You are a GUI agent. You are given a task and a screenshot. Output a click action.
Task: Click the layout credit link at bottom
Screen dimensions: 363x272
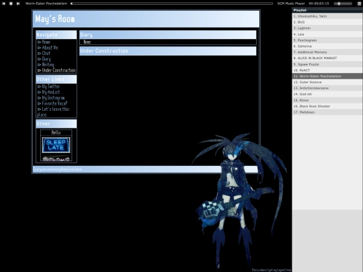[x=272, y=270]
